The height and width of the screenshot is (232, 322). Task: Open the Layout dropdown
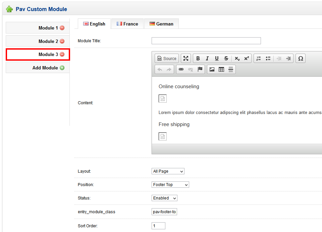pos(168,171)
